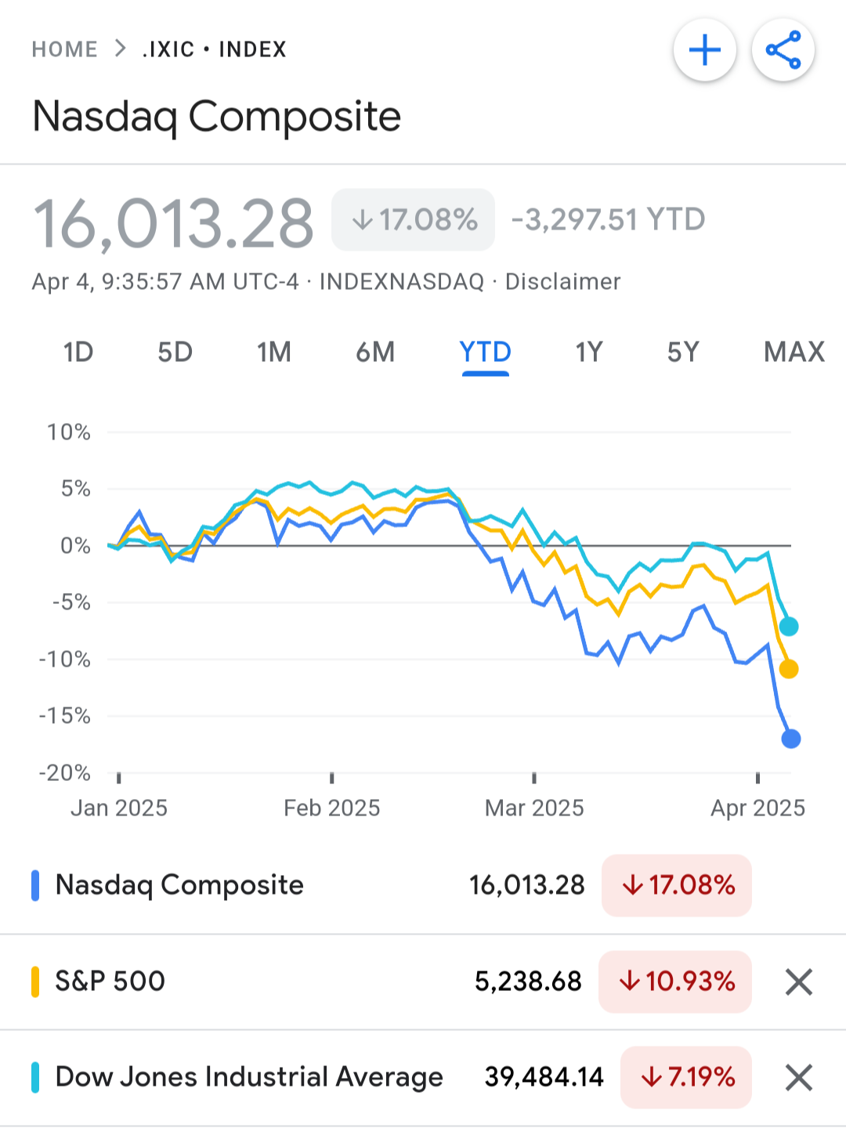Click the teal Dow Jones endpoint dot
846x1139 pixels.
click(x=789, y=627)
